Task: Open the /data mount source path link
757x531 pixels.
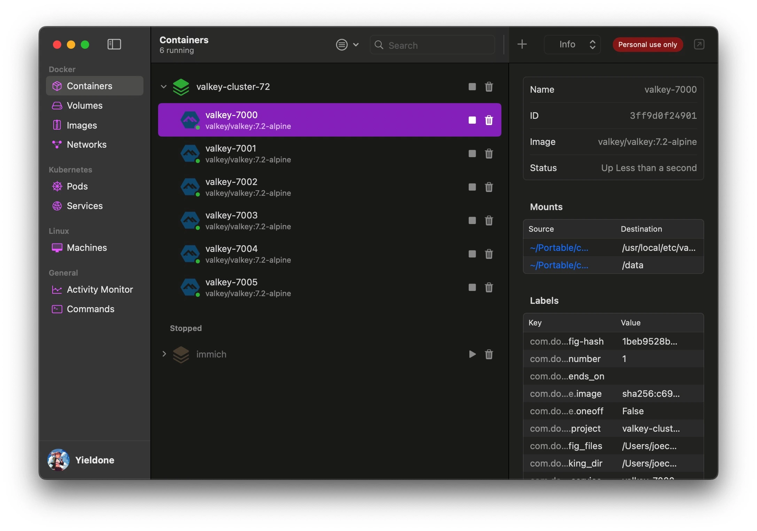Action: (559, 265)
